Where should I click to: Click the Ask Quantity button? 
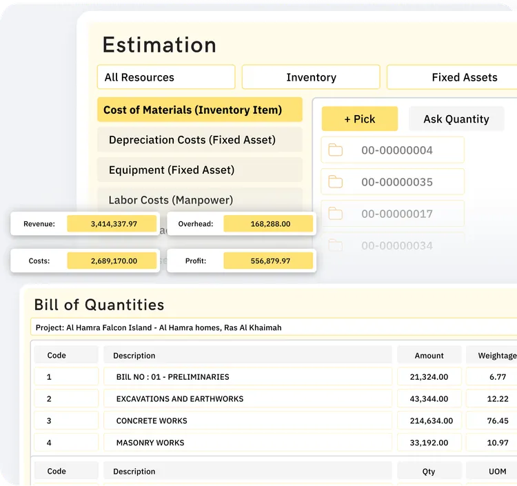point(456,119)
